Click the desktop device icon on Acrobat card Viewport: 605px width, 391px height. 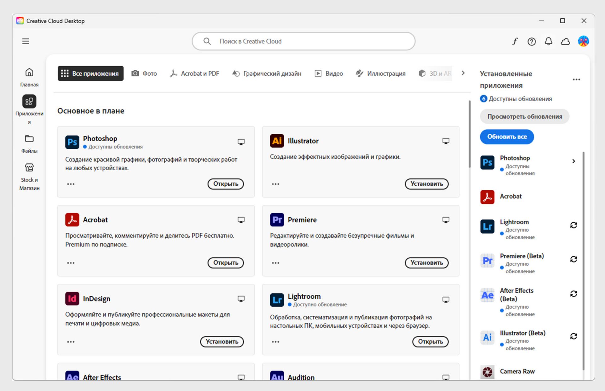(241, 220)
